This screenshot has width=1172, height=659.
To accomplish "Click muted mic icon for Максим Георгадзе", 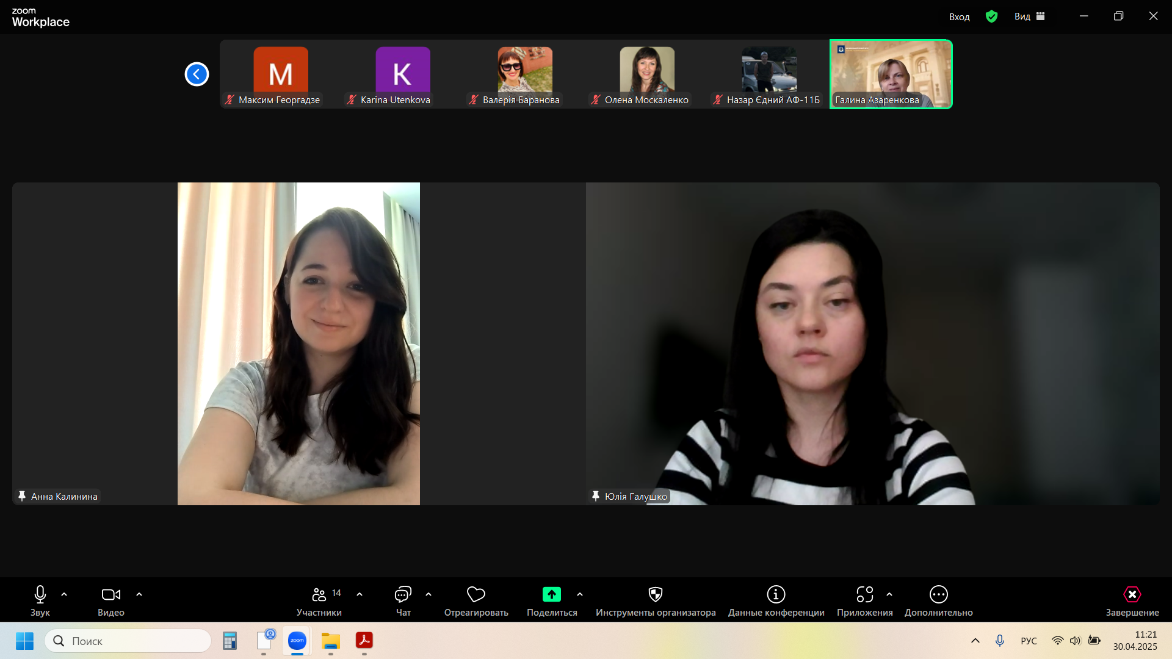I will click(x=230, y=99).
